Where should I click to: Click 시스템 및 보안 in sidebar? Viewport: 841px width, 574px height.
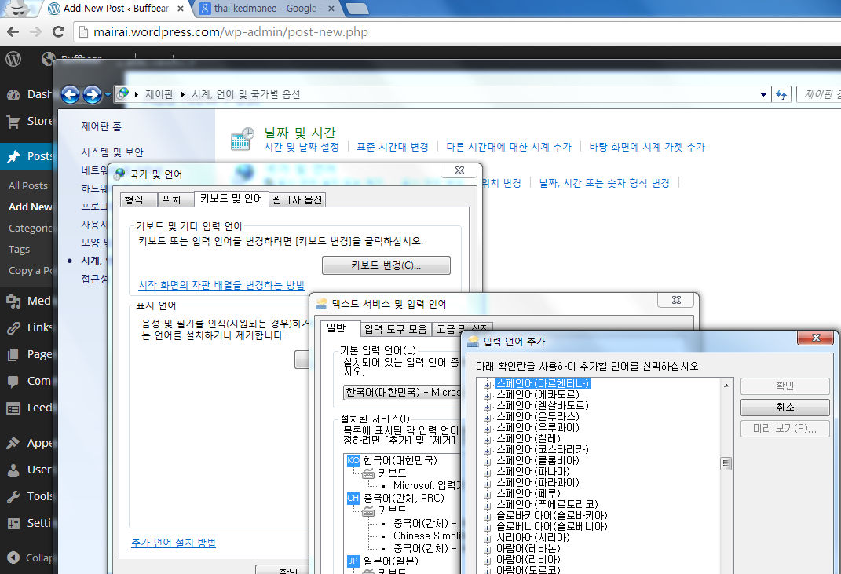(112, 152)
